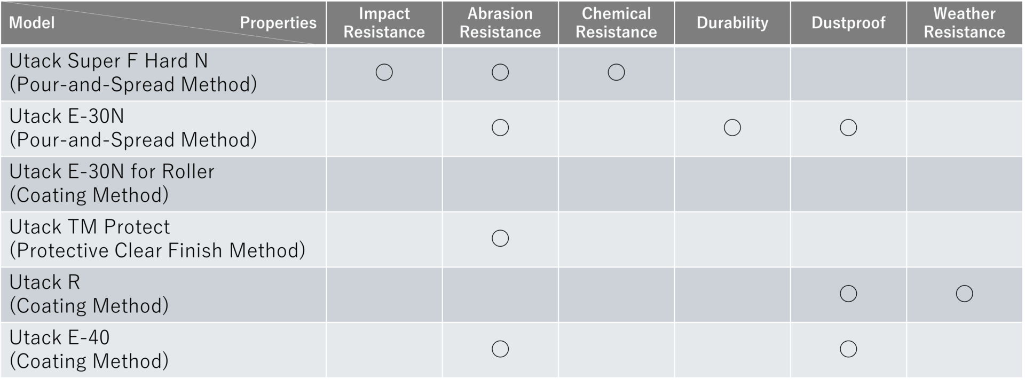Viewport: 1025px width, 386px height.
Task: Click the Impact Resistance circle for Utack Super F Hard N
Action: pyautogui.click(x=384, y=72)
